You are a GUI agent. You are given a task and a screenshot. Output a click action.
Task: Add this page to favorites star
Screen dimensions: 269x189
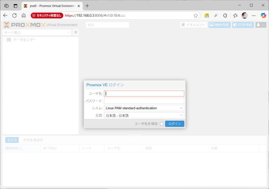point(195,16)
